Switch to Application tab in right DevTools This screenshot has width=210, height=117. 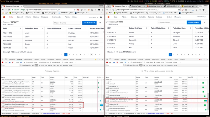coord(155,60)
